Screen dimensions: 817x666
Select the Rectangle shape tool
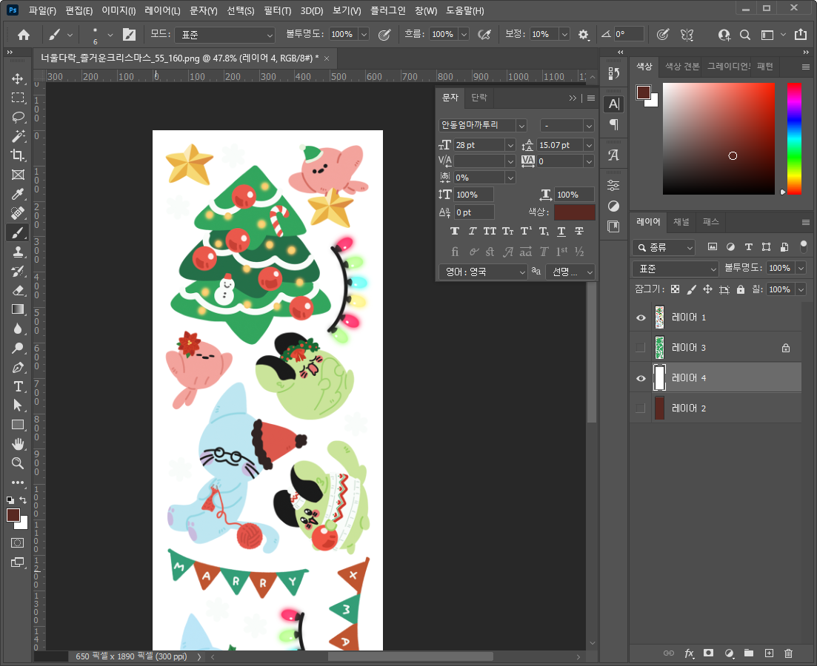coord(18,424)
